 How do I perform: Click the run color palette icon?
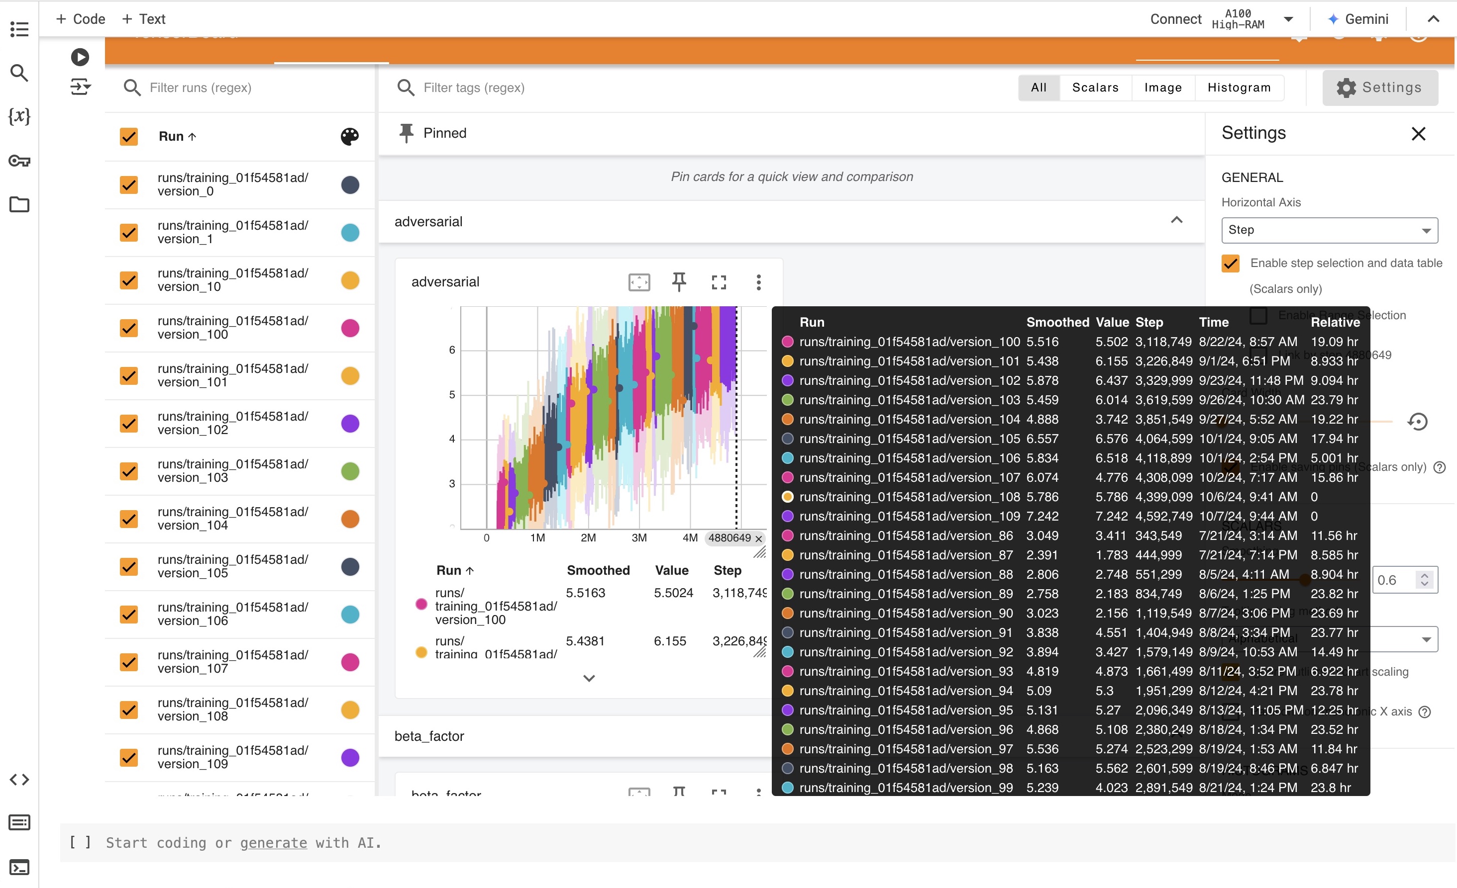pos(349,136)
